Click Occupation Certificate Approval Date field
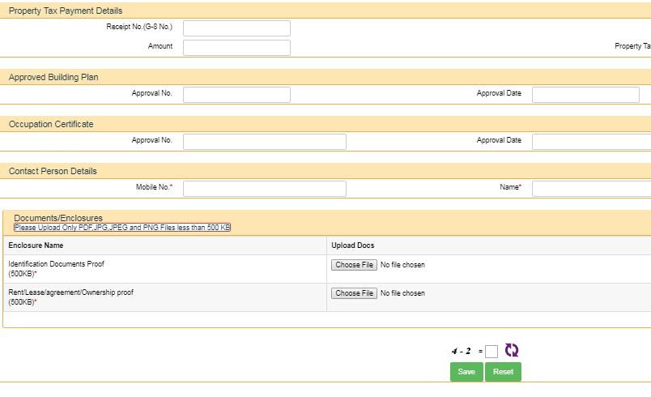 tap(591, 142)
